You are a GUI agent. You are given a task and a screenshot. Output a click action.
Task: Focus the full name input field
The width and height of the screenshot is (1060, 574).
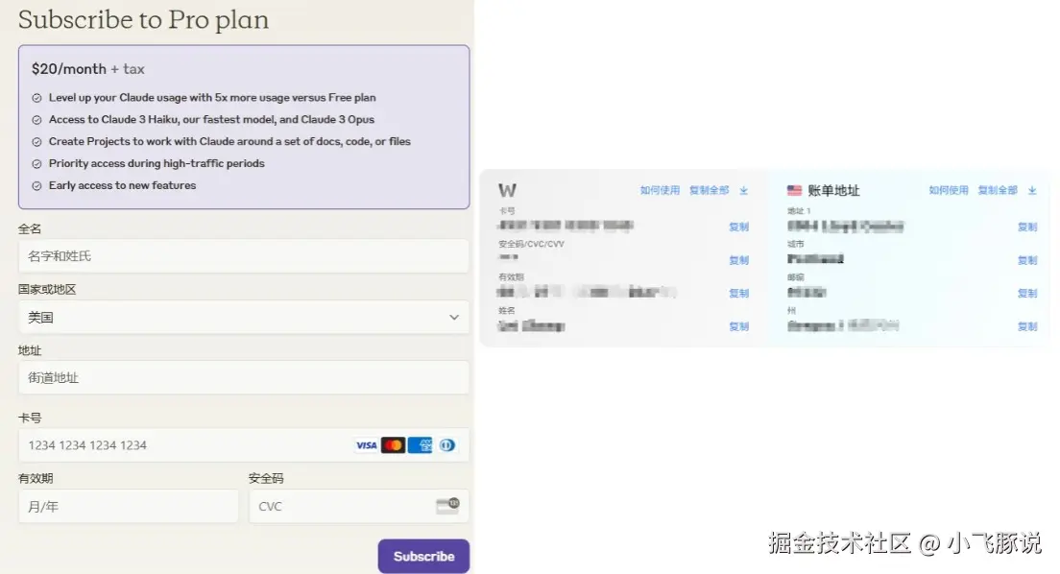243,256
